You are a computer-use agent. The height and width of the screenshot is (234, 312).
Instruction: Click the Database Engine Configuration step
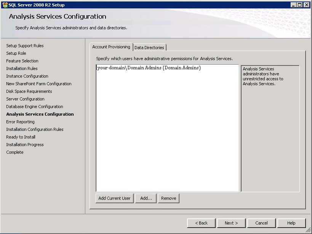click(35, 107)
